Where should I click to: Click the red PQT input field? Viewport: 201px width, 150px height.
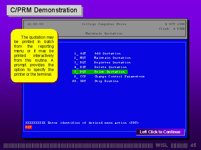point(28,127)
